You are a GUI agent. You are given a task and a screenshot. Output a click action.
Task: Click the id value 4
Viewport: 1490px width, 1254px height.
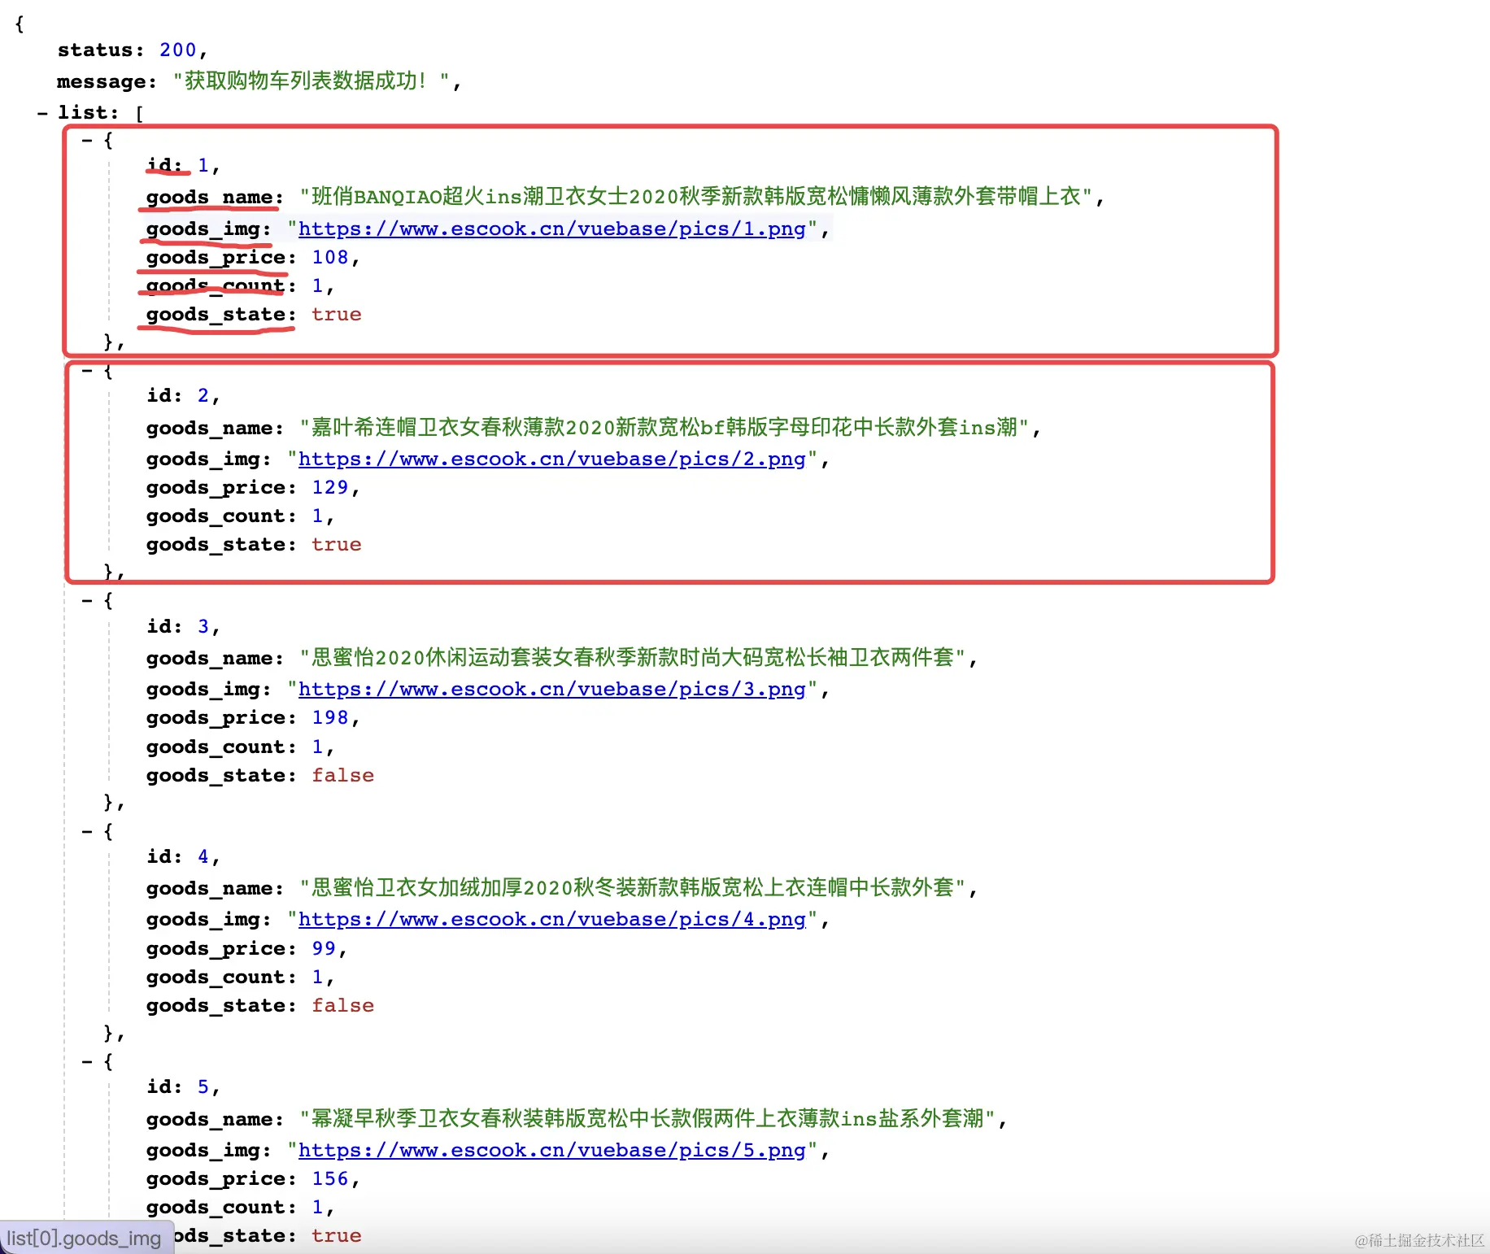tap(203, 857)
